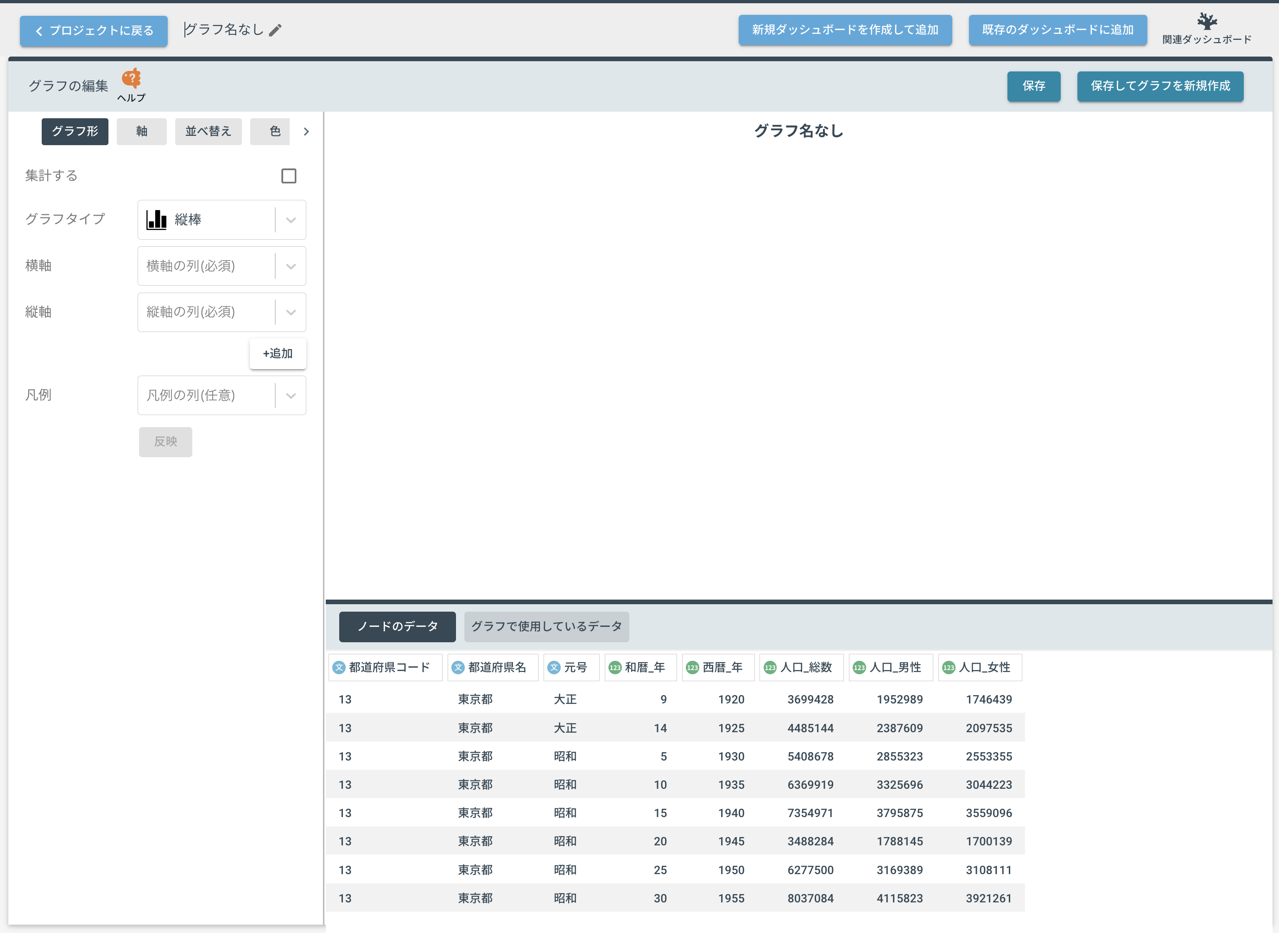Show more tabs with the right chevron
This screenshot has height=933, width=1279.
(x=306, y=132)
